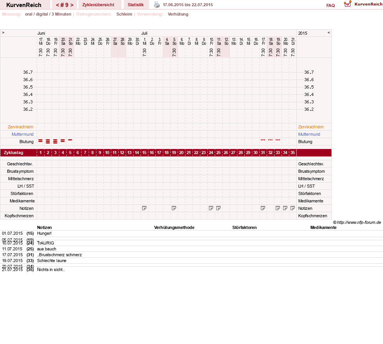
Task: Select cycle day 14 in red bar
Action: [x=137, y=153]
